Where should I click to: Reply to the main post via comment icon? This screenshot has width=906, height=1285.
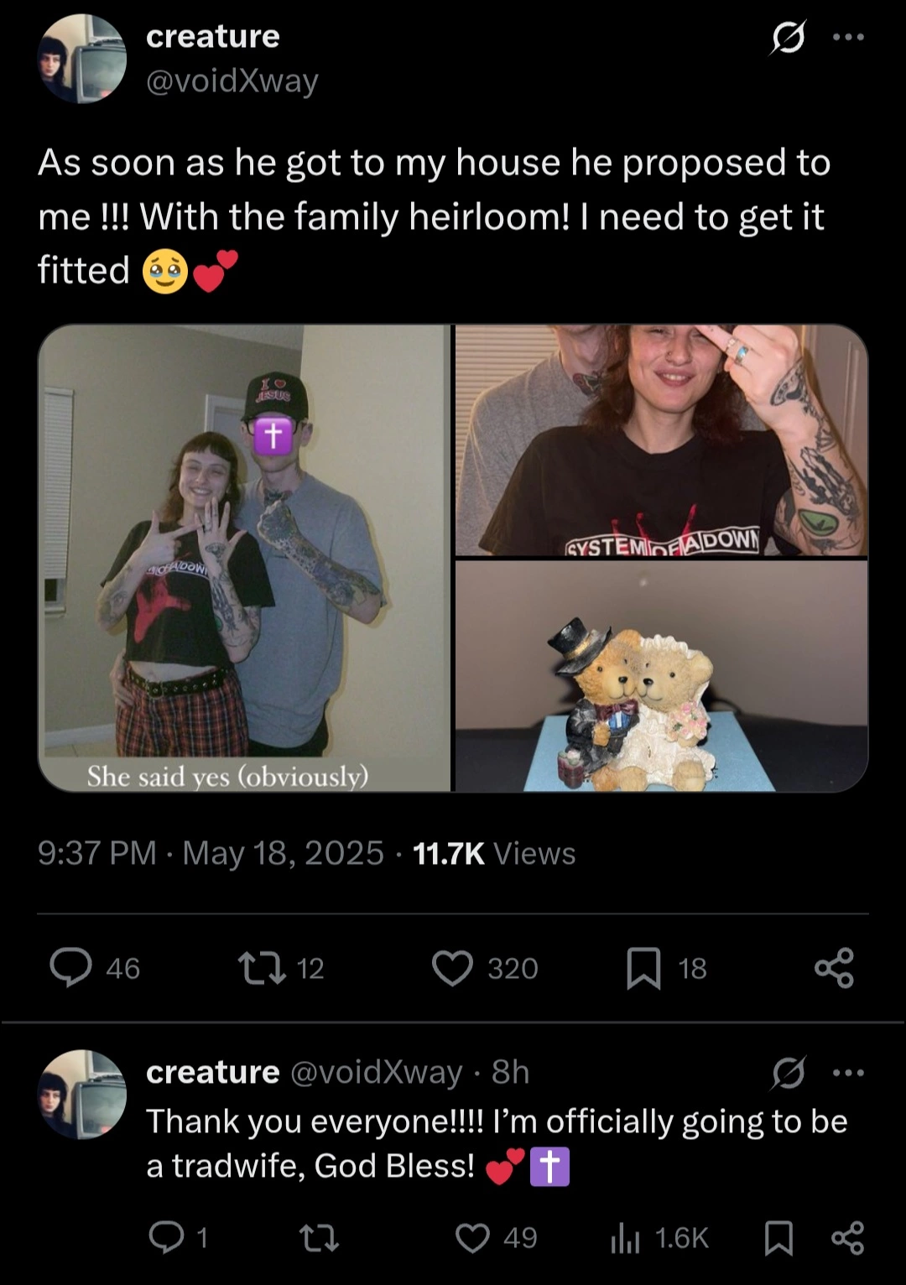click(x=70, y=968)
